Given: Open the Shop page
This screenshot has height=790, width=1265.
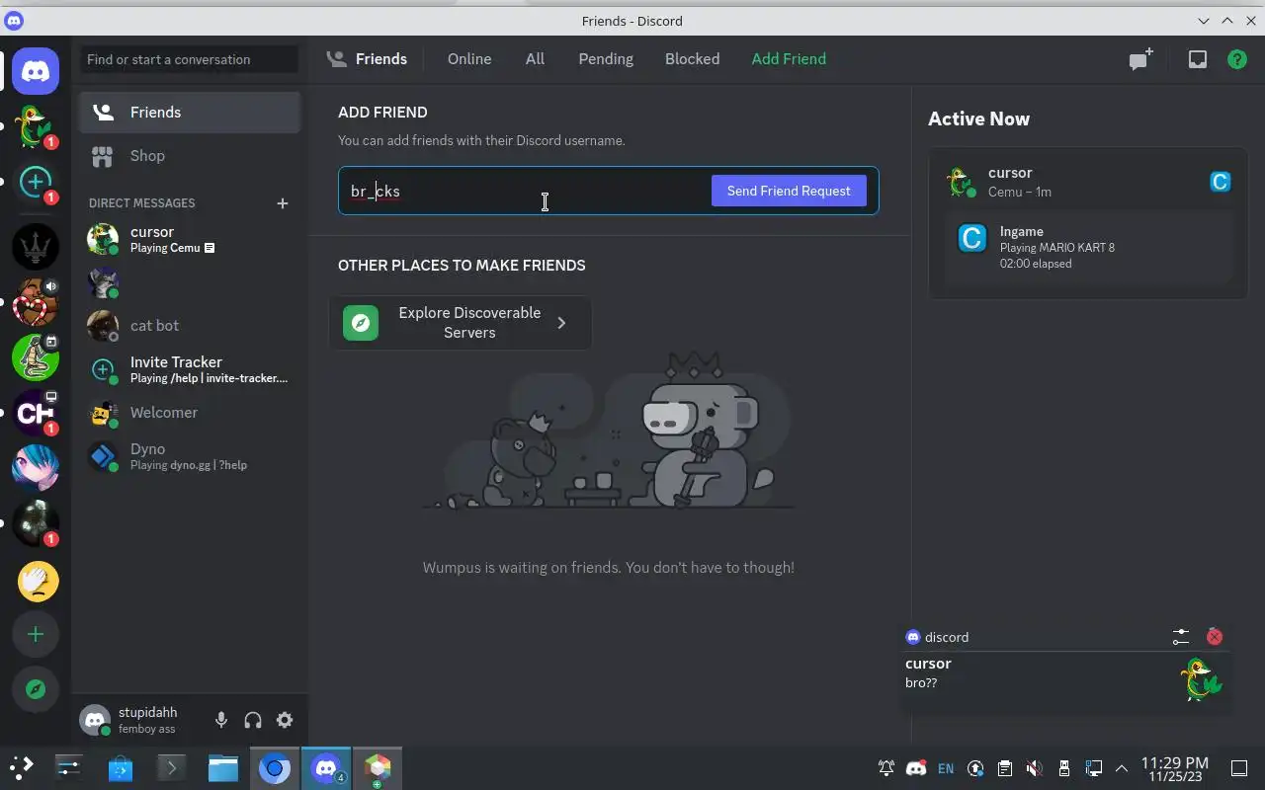Looking at the screenshot, I should [190, 156].
